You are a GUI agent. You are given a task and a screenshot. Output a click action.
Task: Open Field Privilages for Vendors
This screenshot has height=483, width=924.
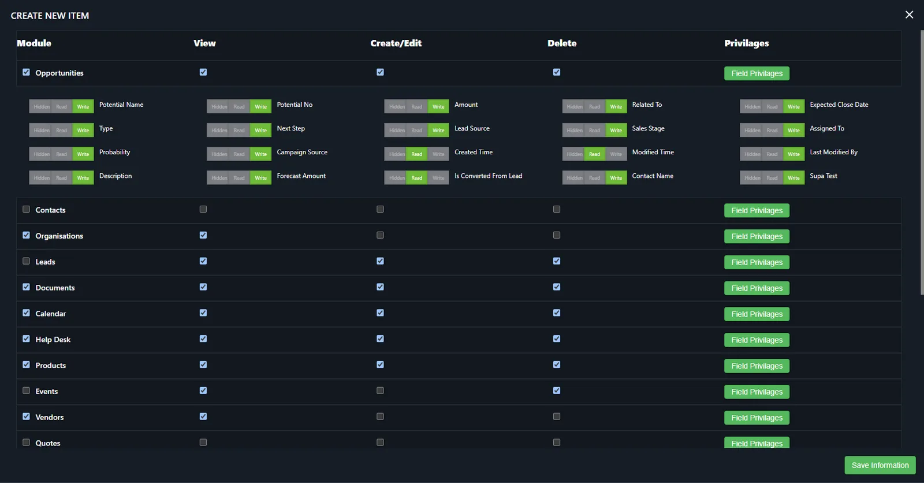point(757,418)
